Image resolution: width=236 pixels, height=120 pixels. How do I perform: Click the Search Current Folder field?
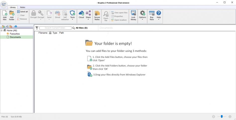55,28
